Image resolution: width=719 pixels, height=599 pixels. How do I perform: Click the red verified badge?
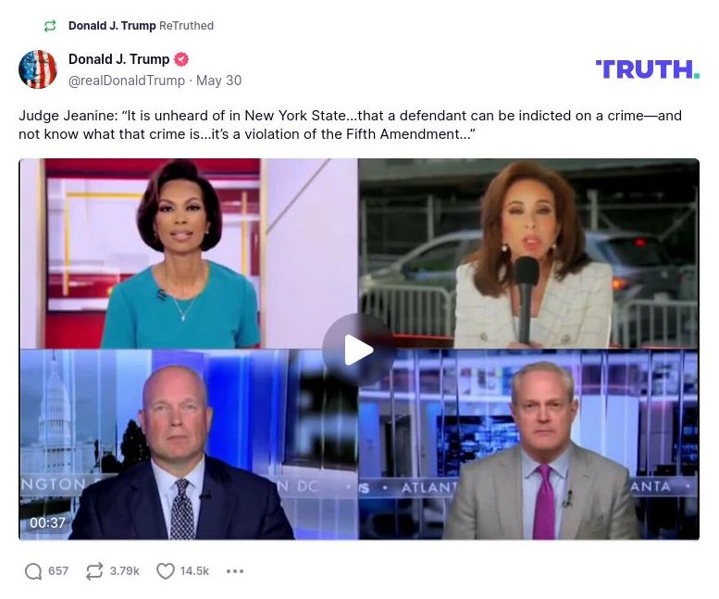(x=181, y=59)
